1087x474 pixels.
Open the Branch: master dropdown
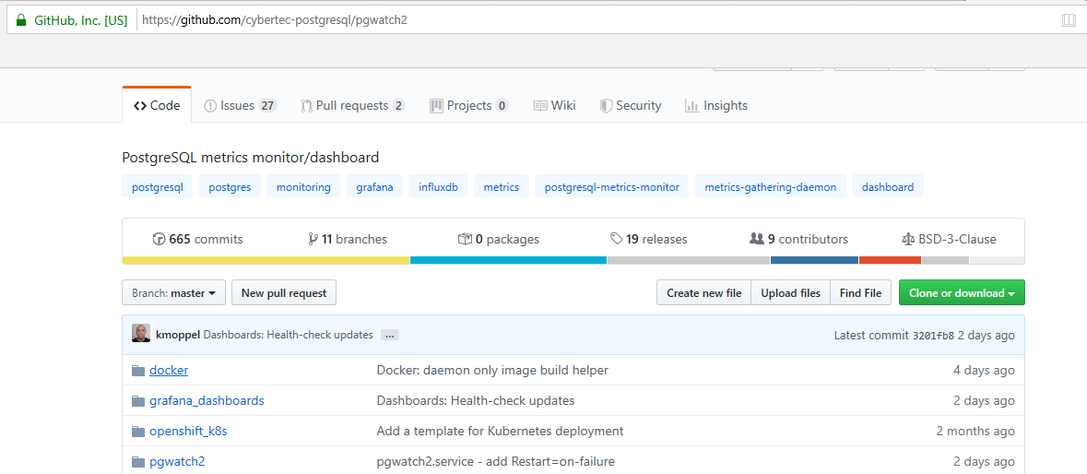[x=173, y=293]
